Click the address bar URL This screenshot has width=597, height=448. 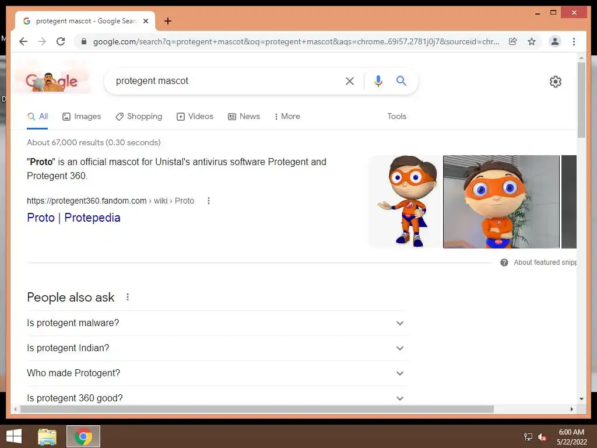click(296, 41)
